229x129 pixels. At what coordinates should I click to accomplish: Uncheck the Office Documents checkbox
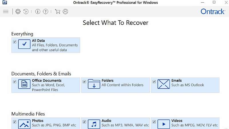coord(15,82)
